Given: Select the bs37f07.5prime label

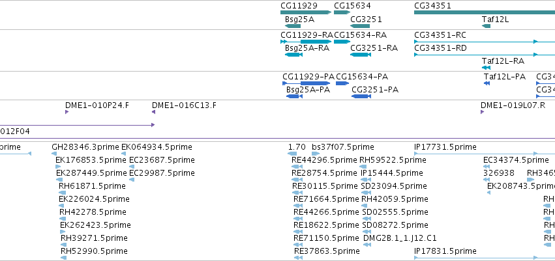Looking at the screenshot, I should [x=342, y=147].
